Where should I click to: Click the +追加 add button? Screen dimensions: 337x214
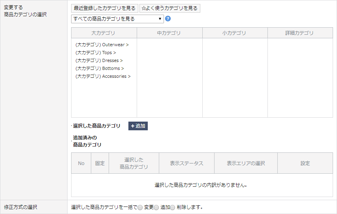pos(138,126)
